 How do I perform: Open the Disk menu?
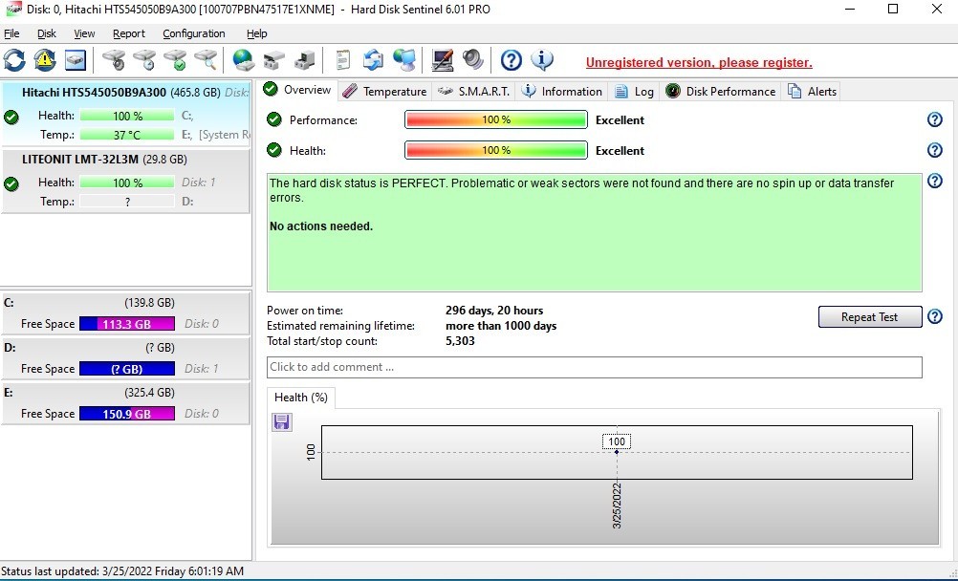(47, 33)
